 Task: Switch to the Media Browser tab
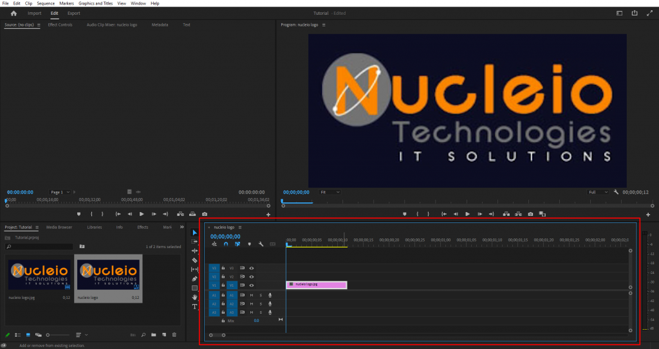point(59,228)
